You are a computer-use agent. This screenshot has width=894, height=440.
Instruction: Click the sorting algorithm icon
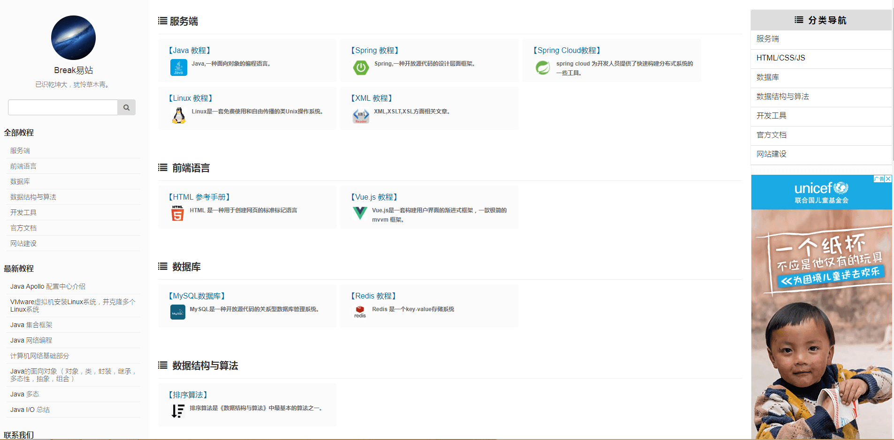[177, 411]
